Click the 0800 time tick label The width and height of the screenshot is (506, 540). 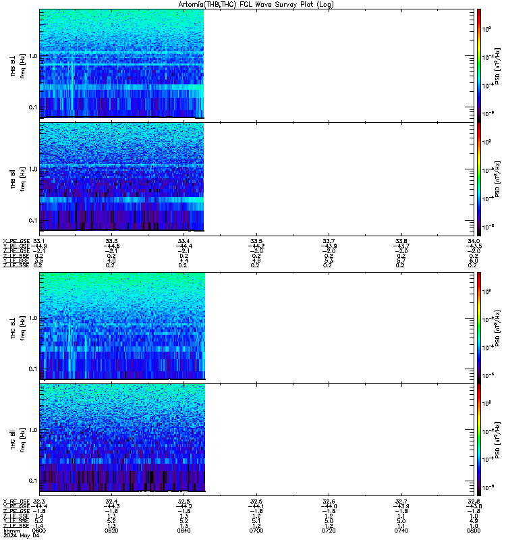[474, 531]
